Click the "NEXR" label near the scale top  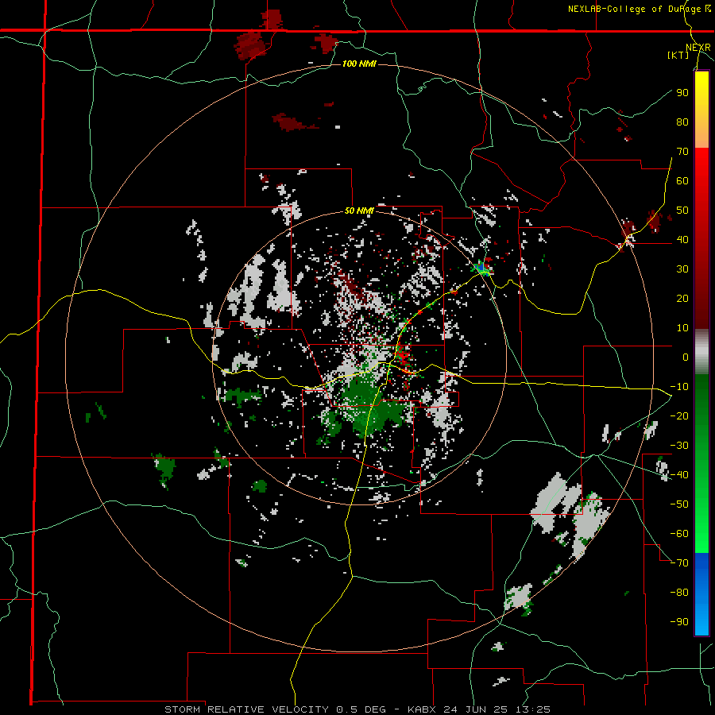tap(698, 48)
